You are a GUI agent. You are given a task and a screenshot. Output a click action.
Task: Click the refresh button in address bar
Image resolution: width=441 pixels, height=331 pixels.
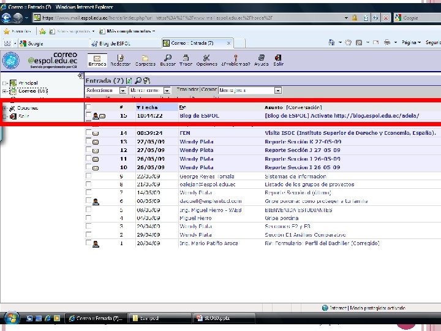375,18
